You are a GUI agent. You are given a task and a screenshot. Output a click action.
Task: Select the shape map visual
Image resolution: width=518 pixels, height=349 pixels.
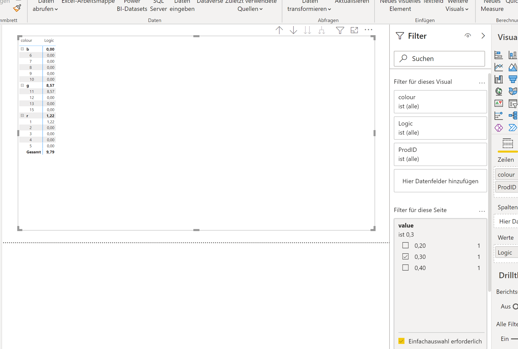tap(513, 91)
